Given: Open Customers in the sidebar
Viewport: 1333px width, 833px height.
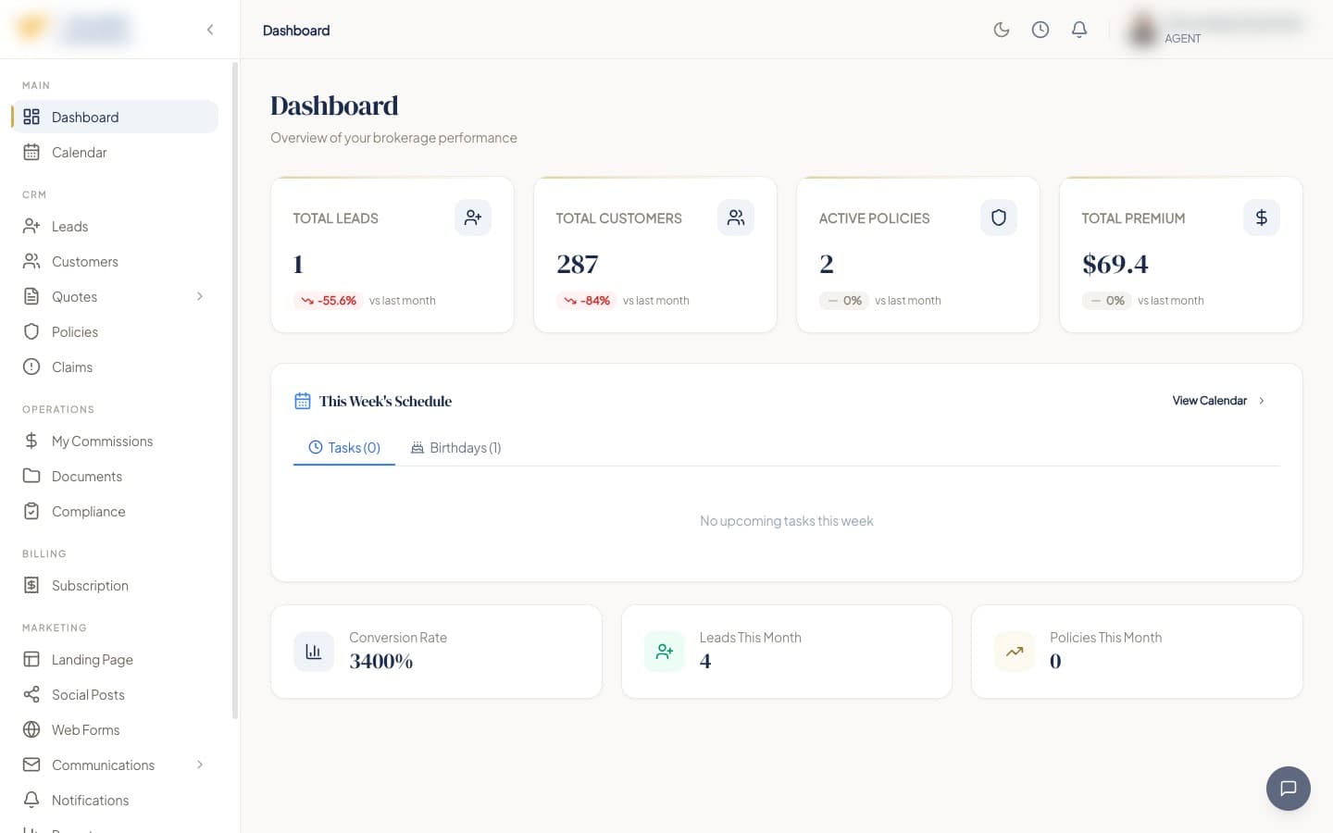Looking at the screenshot, I should (116, 261).
